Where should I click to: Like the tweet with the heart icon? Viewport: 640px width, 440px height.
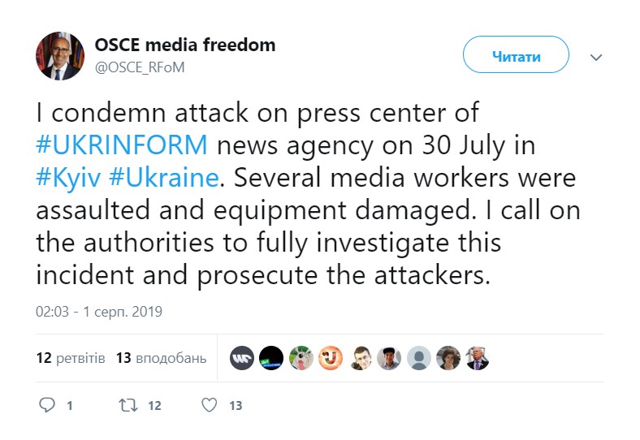click(x=210, y=404)
